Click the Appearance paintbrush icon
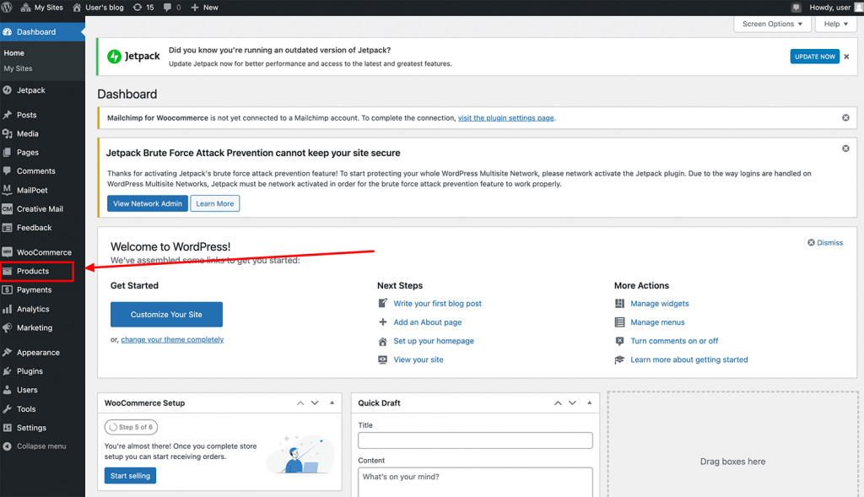Image resolution: width=864 pixels, height=497 pixels. [x=7, y=353]
